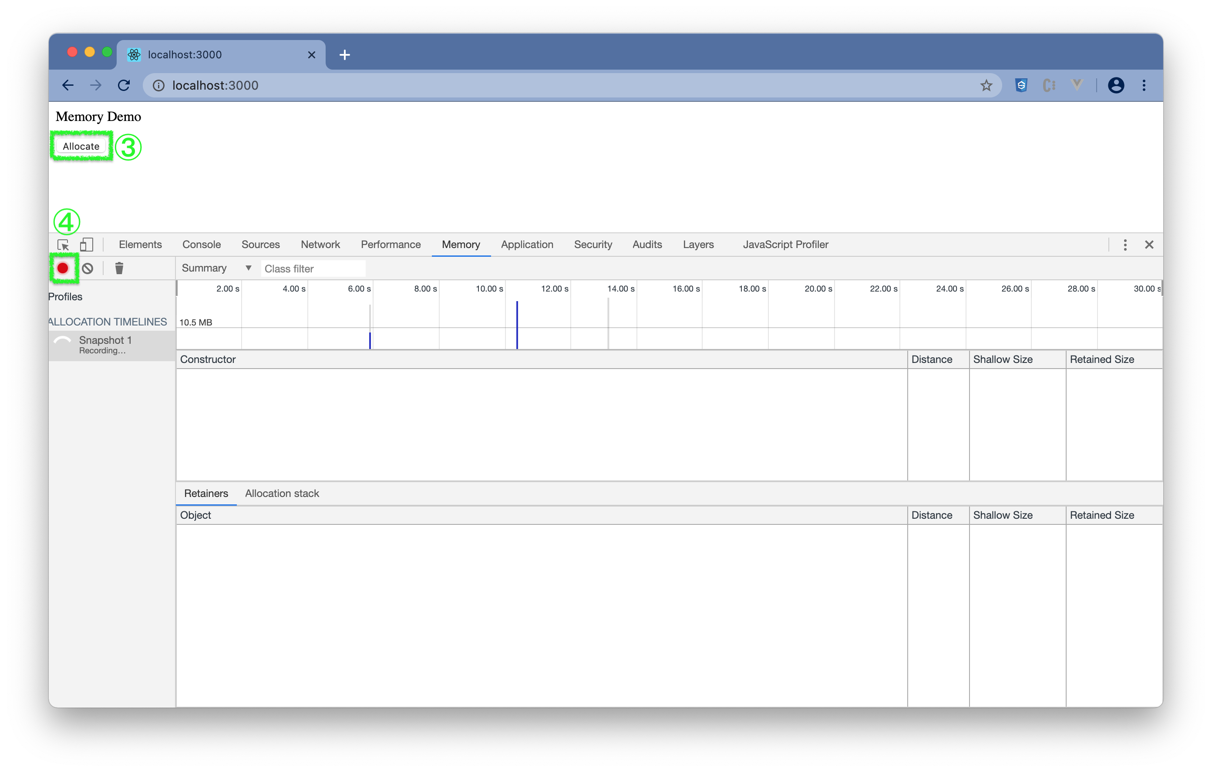Activate the inspect element picker icon
Viewport: 1212px width, 772px height.
click(63, 245)
